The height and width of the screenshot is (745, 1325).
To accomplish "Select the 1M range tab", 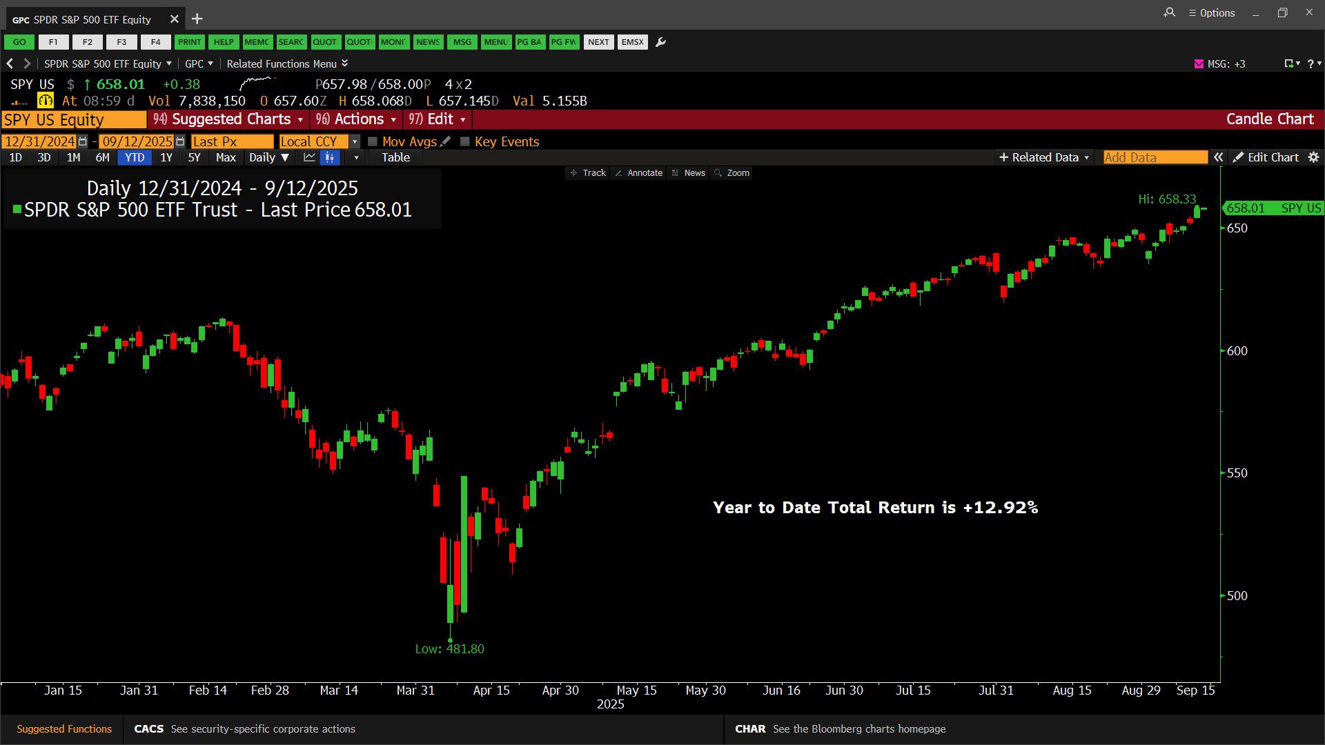I will tap(73, 157).
